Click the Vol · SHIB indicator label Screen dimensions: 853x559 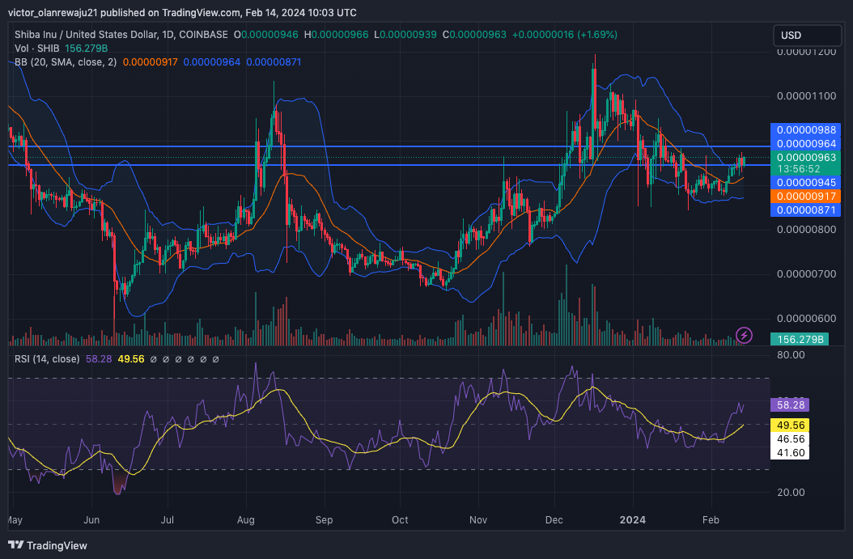36,49
